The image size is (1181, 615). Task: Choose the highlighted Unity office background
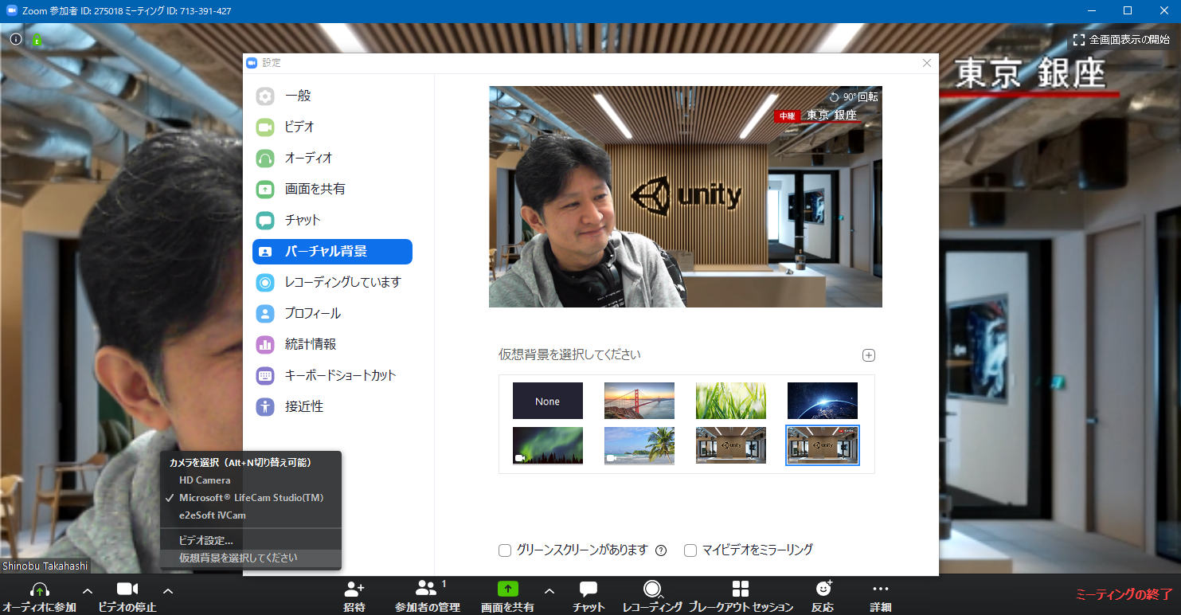[823, 445]
